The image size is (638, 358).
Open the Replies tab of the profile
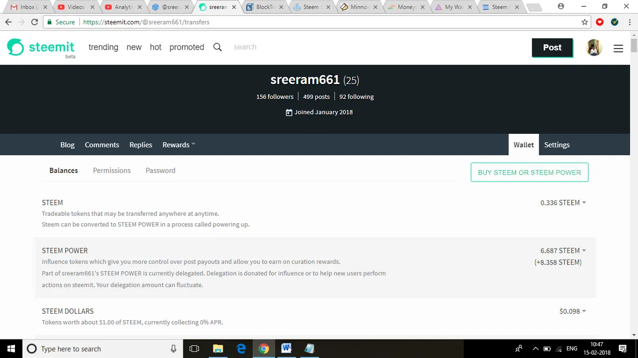(x=141, y=145)
